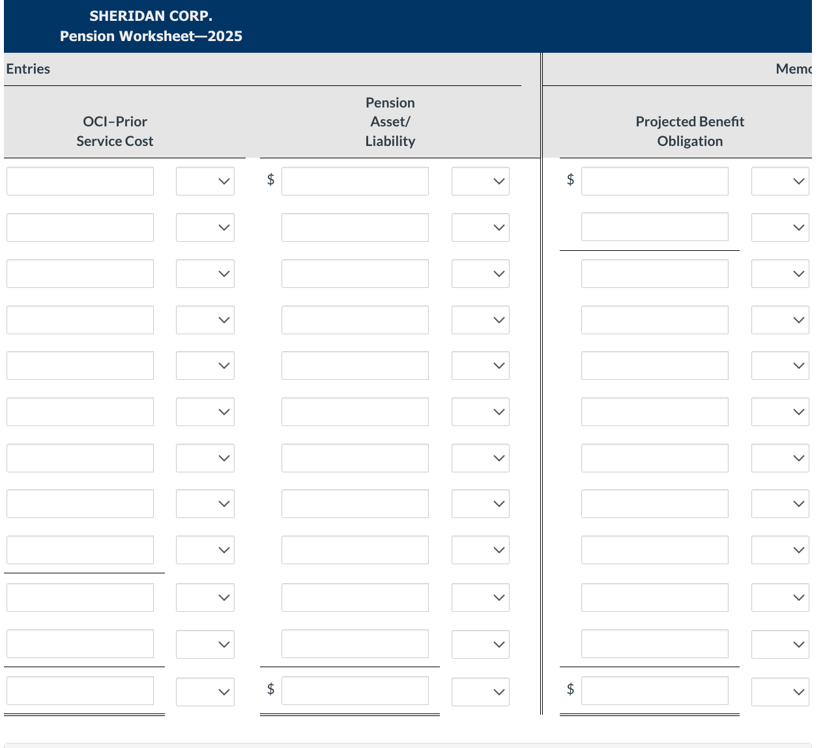This screenshot has height=748, width=825.
Task: Open the third dropdown in OCI–Prior Service Cost column
Action: point(205,274)
